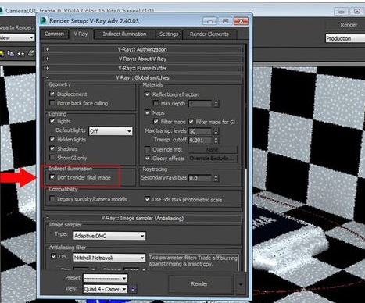Viewport: 365px width, 303px height.
Task: Click the Secondary rays bias field
Action: 200,178
